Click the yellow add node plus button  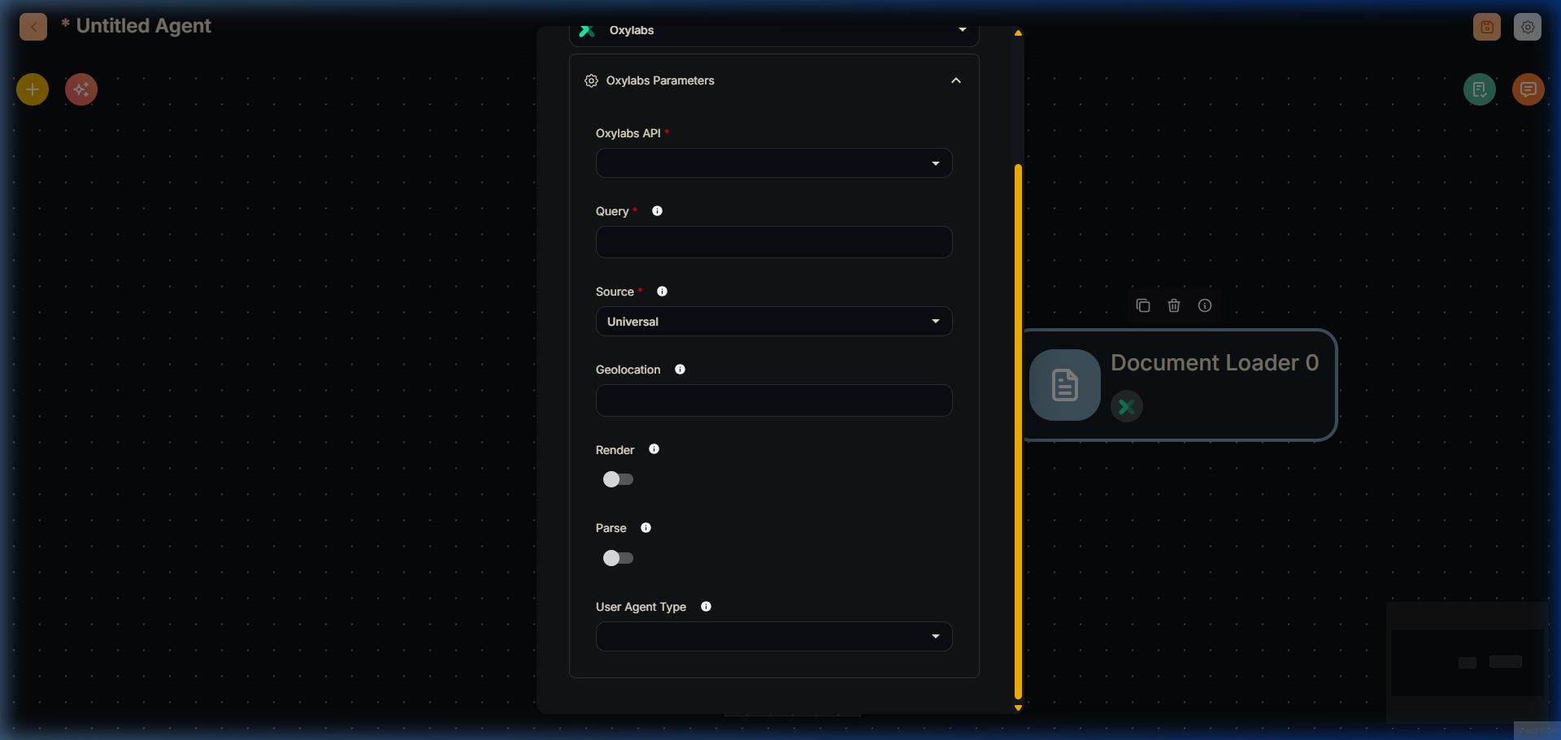coord(33,89)
